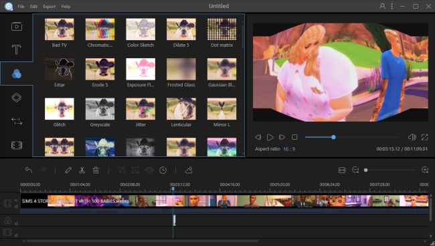Select the Exposure Fl... filter
The image size is (435, 246).
[x=141, y=73]
